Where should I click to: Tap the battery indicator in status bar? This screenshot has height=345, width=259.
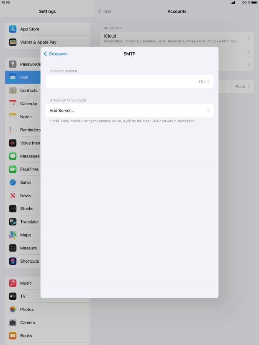(254, 3)
